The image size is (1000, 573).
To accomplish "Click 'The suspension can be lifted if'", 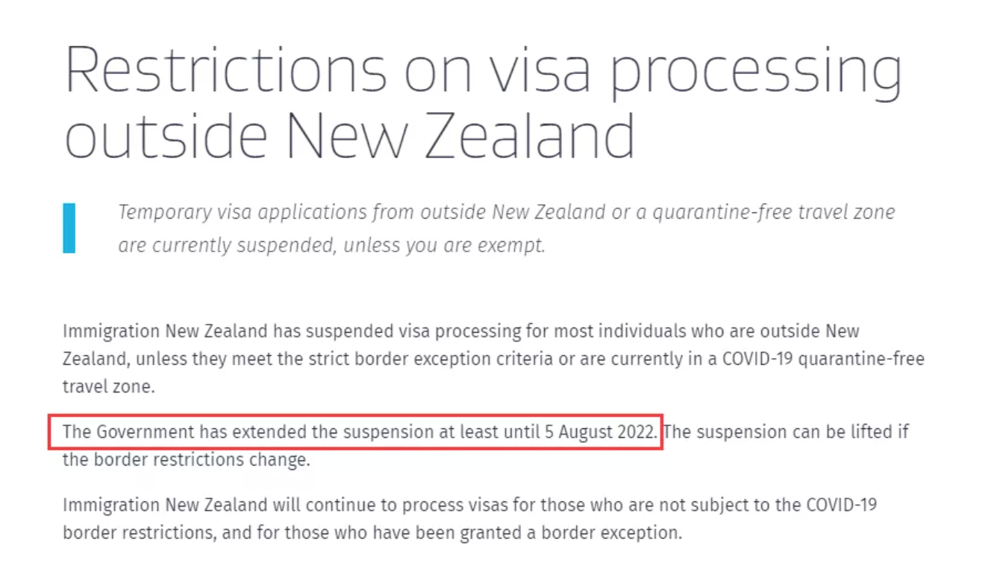I will click(787, 432).
